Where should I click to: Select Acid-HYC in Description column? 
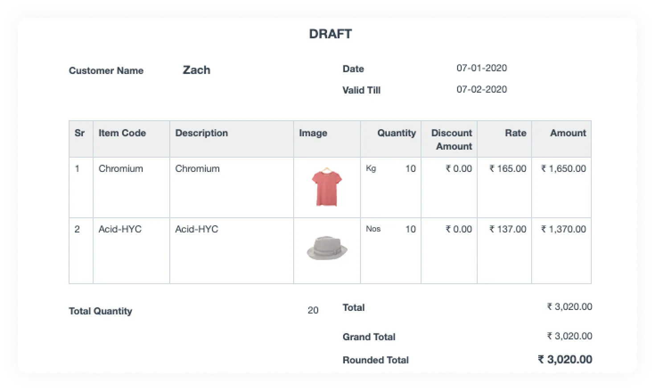click(x=196, y=229)
